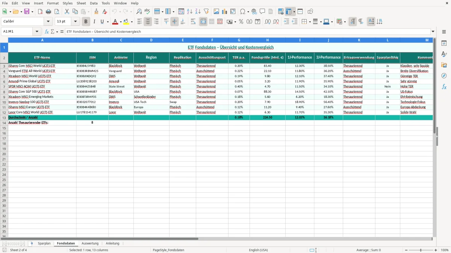Click the Insert Comment speech bubble icon

click(262, 12)
